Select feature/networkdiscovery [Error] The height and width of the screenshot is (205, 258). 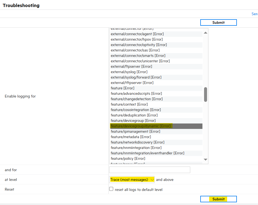(156, 142)
